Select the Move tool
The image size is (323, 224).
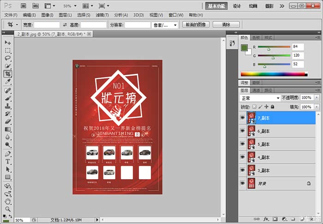tap(8, 42)
